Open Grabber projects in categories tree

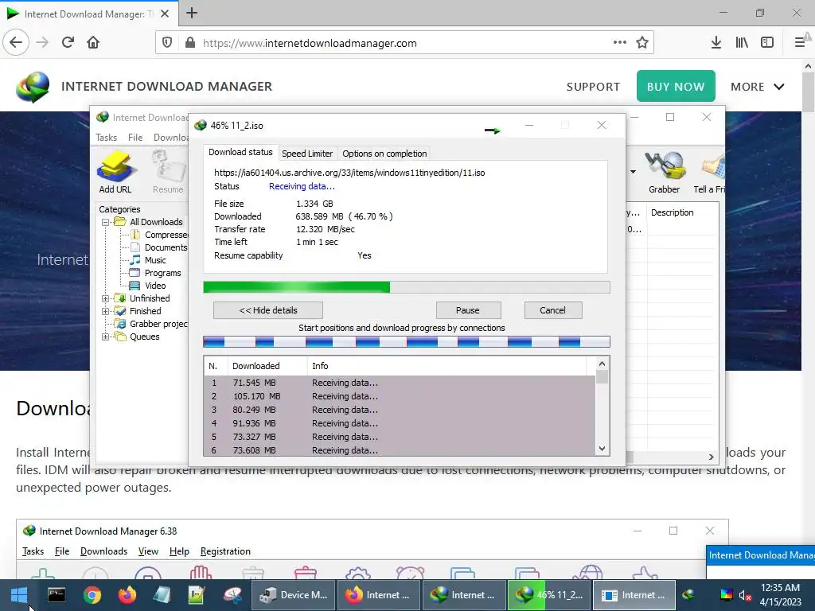pos(158,324)
